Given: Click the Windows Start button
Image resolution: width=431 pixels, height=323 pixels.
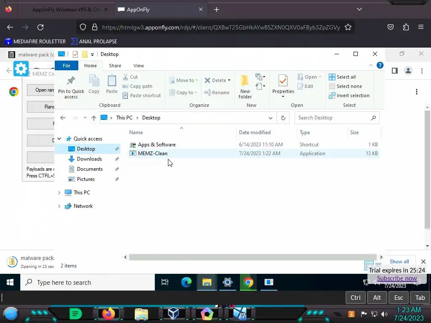Looking at the screenshot, I should (10, 282).
